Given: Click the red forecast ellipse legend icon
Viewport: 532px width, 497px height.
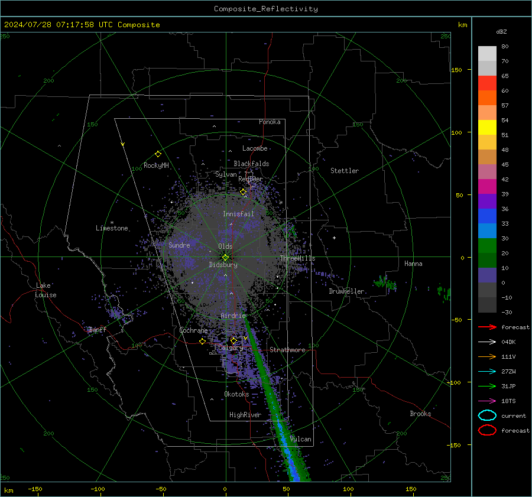Looking at the screenshot, I should pos(487,430).
